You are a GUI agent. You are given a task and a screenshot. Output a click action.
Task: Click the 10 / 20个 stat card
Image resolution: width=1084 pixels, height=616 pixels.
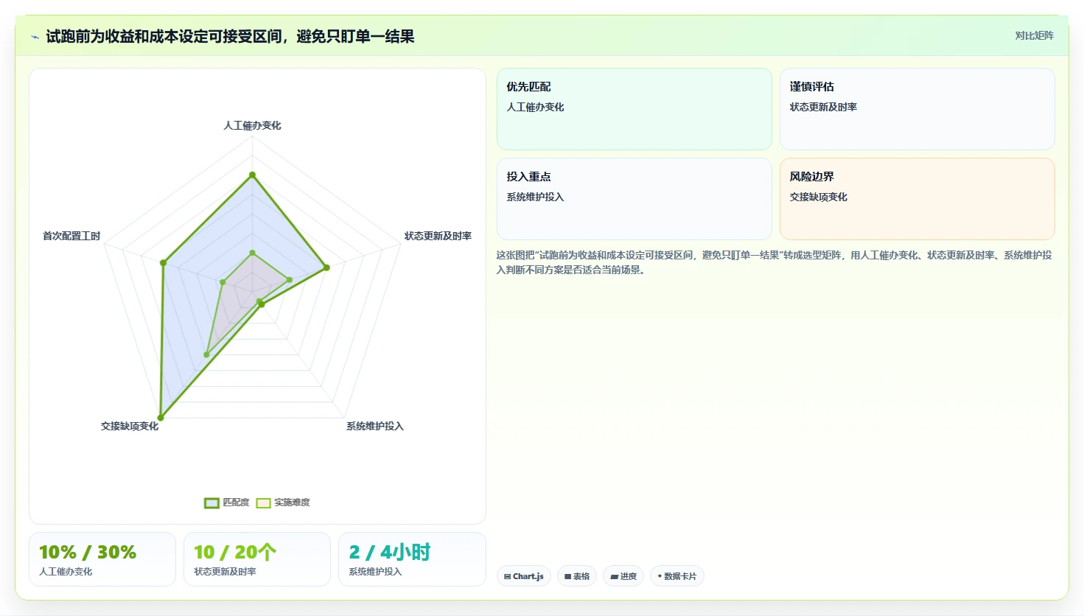pyautogui.click(x=257, y=559)
